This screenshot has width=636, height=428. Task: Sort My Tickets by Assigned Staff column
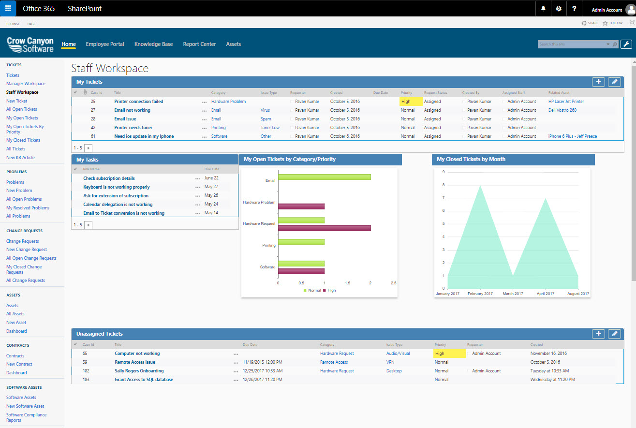tap(514, 92)
